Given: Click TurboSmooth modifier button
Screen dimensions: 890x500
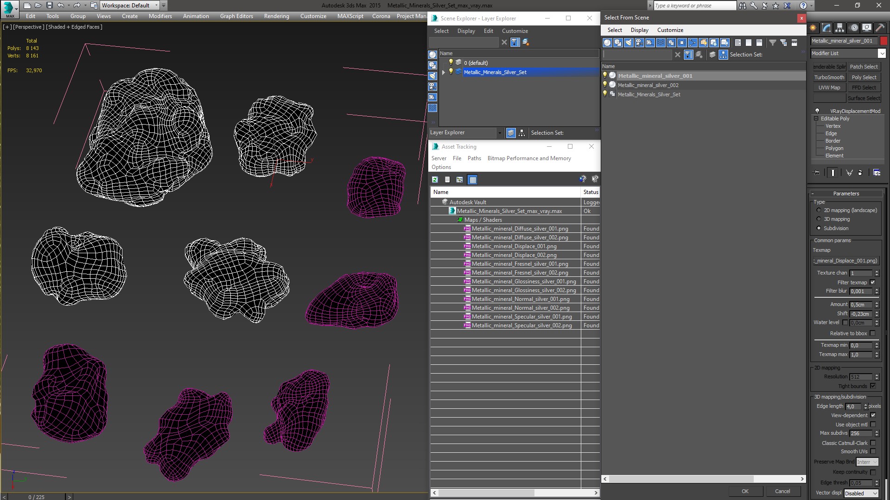Looking at the screenshot, I should click(829, 77).
